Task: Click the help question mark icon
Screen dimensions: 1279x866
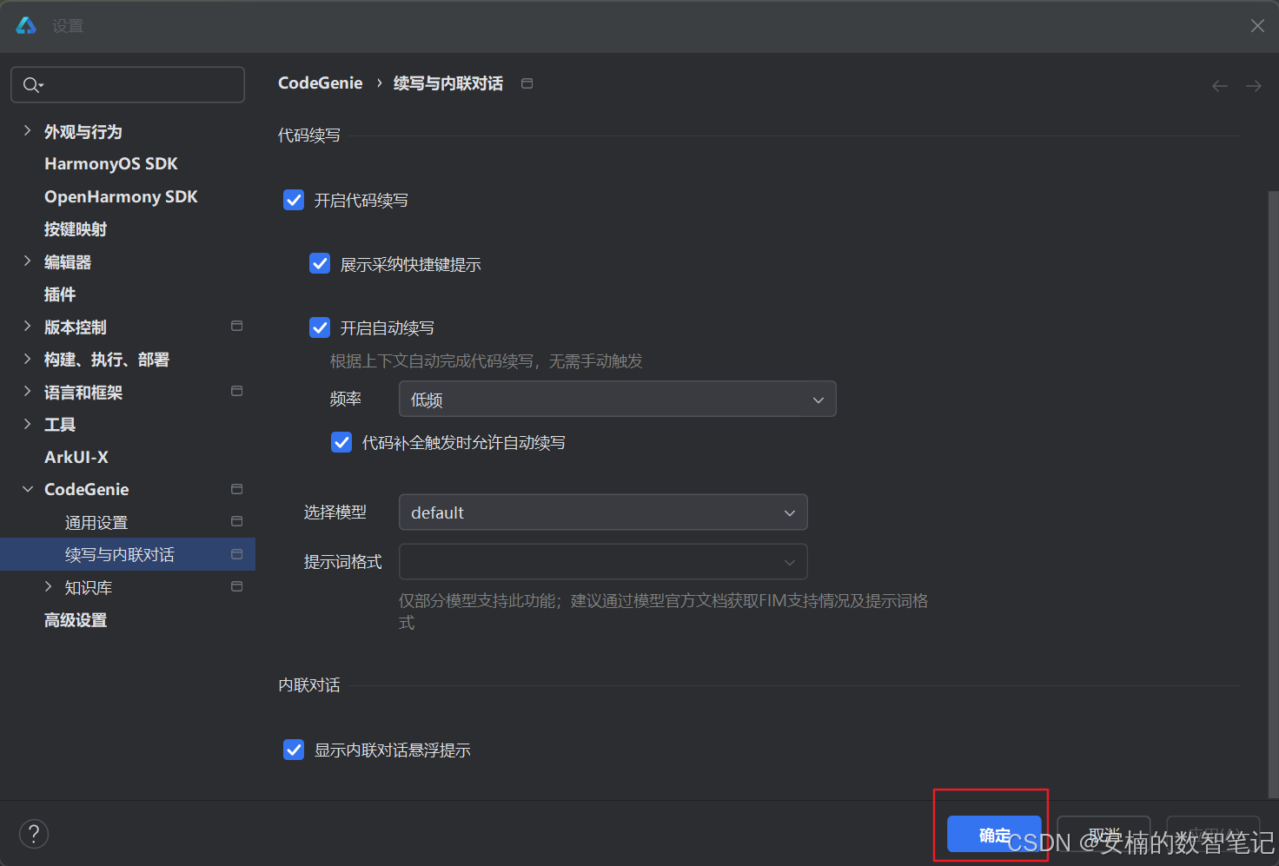Action: pos(34,834)
